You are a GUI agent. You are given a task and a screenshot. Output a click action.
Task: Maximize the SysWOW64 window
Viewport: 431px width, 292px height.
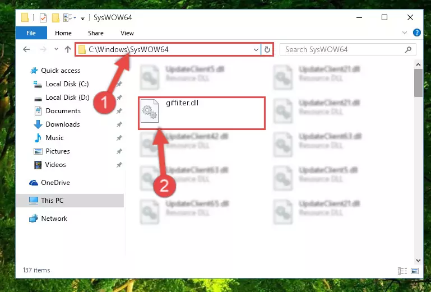click(384, 17)
